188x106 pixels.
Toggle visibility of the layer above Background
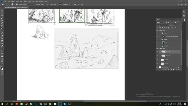tap(157, 64)
